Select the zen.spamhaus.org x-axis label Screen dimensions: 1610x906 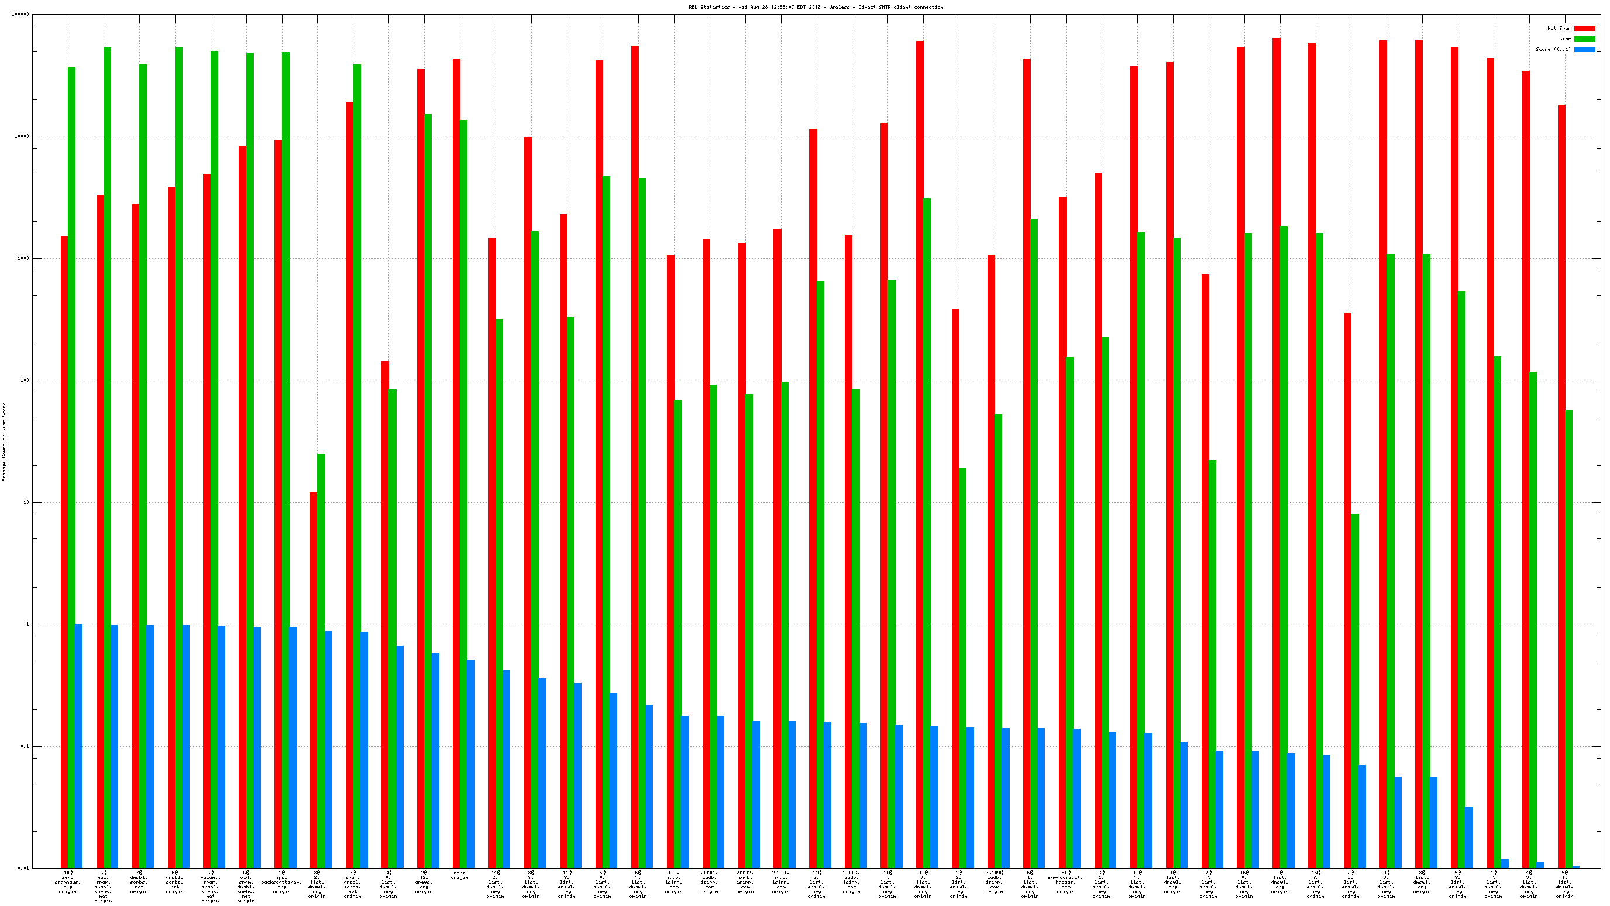pyautogui.click(x=67, y=881)
